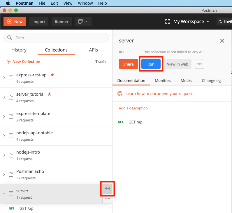232x213 pixels.
Task: Click the Postman Echo folder icon
Action: coord(11,174)
